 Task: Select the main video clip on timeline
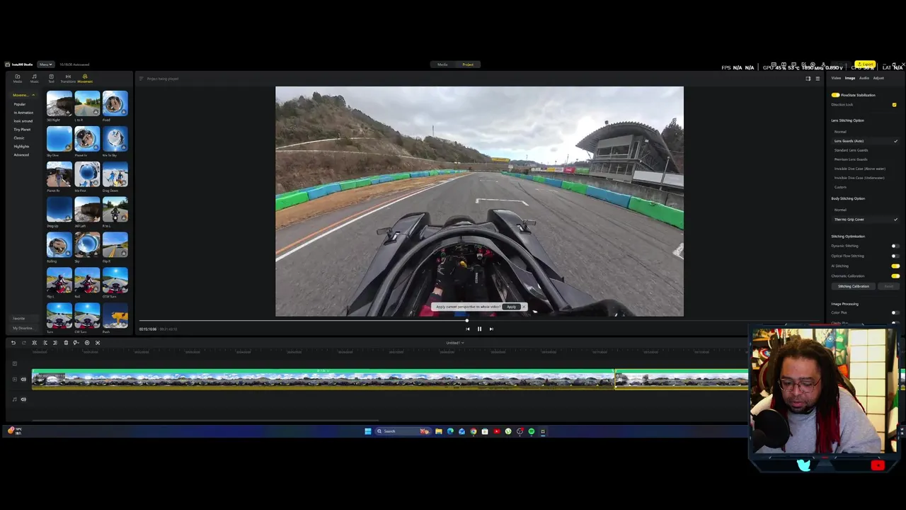click(x=323, y=380)
